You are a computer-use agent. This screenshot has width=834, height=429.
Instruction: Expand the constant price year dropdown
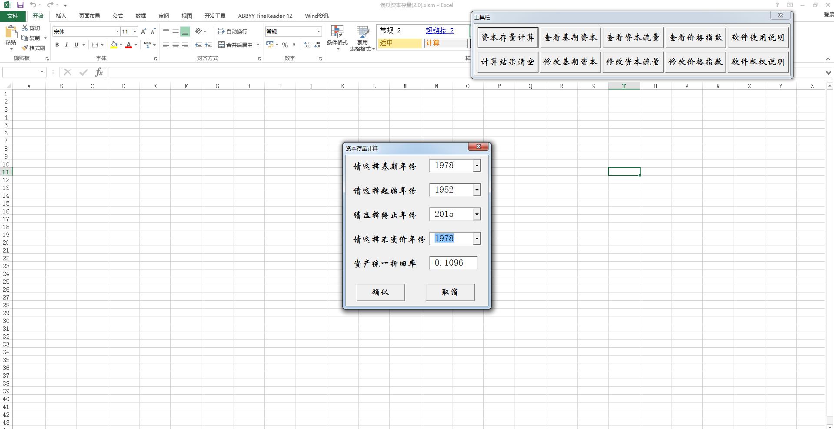tap(477, 239)
